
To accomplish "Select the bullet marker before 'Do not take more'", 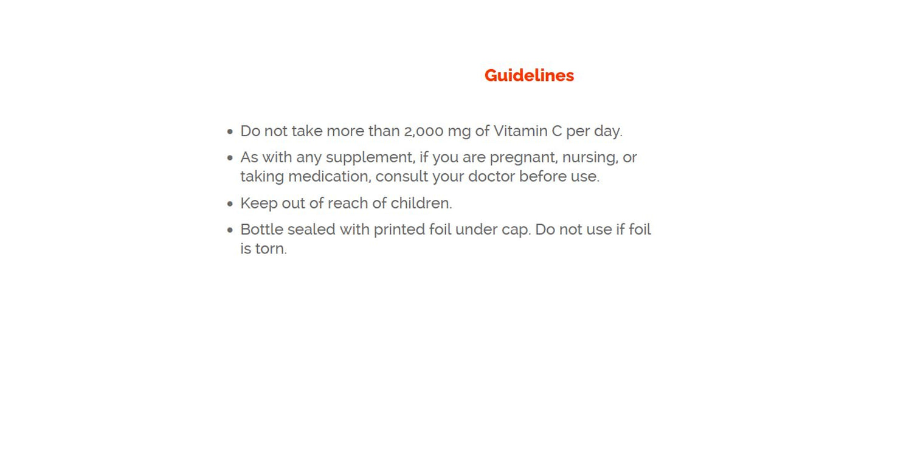I will coord(230,132).
